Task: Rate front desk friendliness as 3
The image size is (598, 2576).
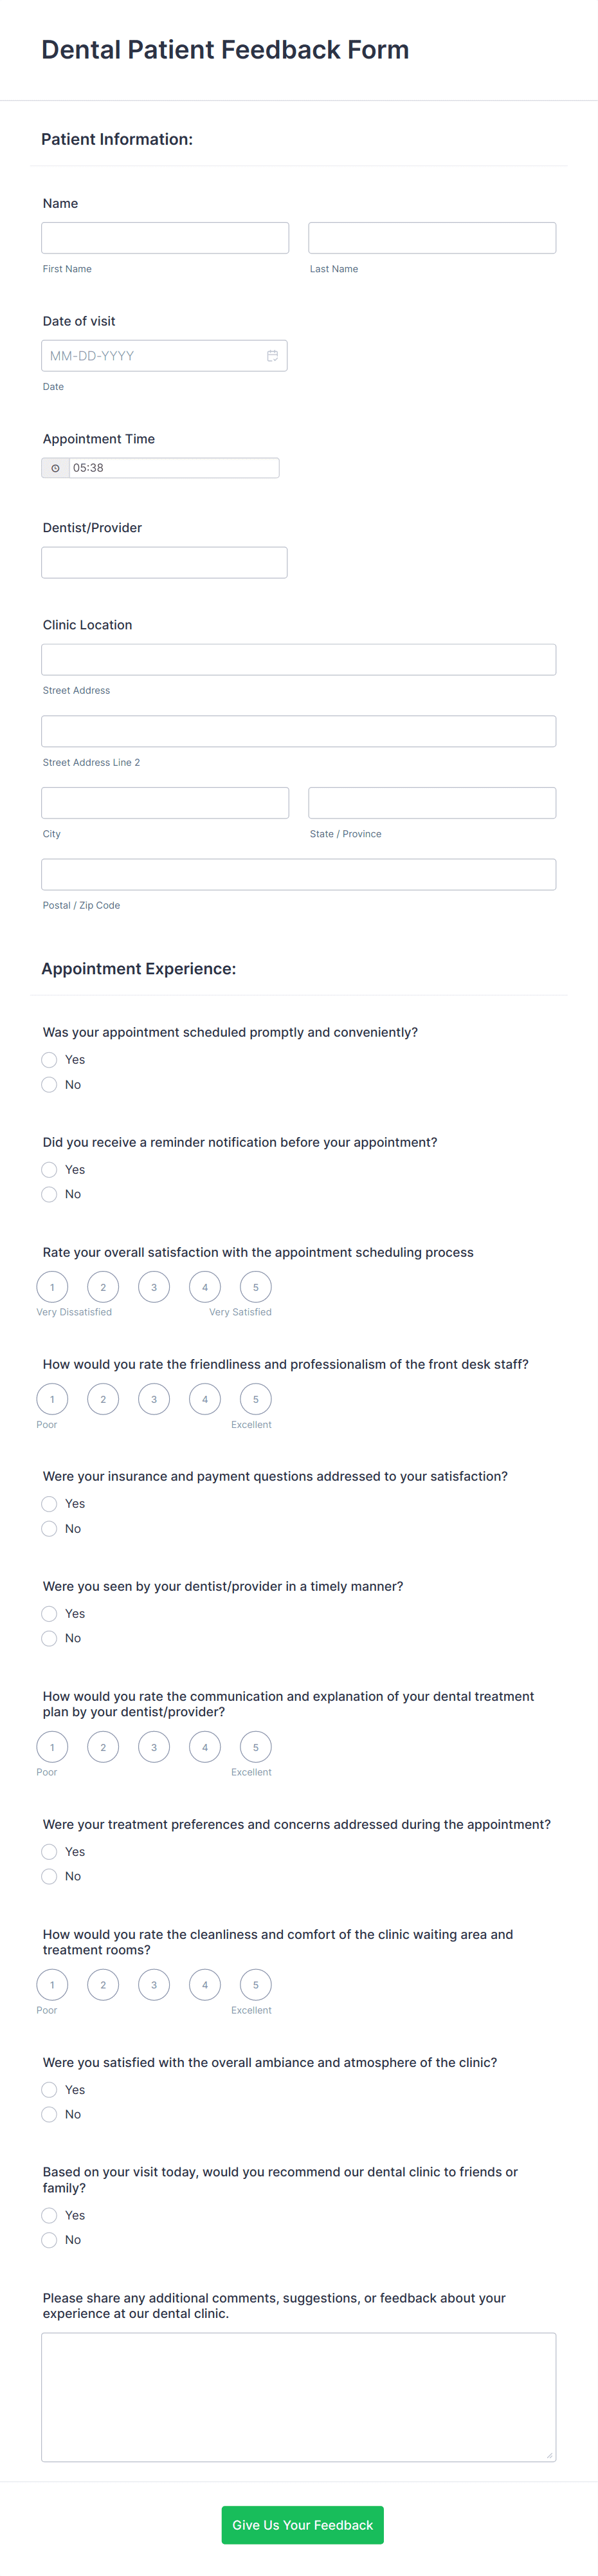Action: coord(154,1399)
